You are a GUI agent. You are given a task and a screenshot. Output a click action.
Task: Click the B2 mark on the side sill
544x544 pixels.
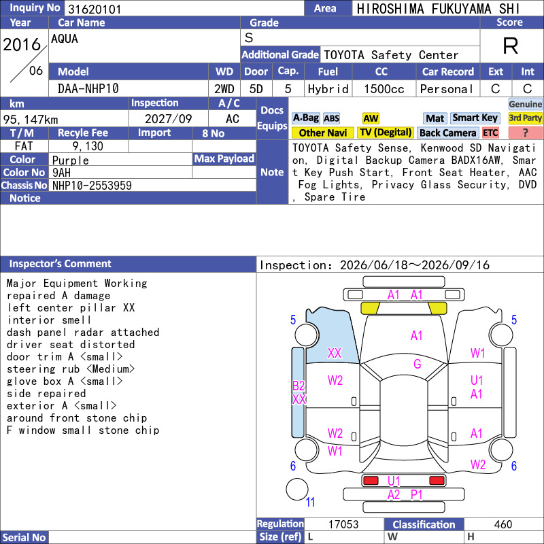(299, 386)
